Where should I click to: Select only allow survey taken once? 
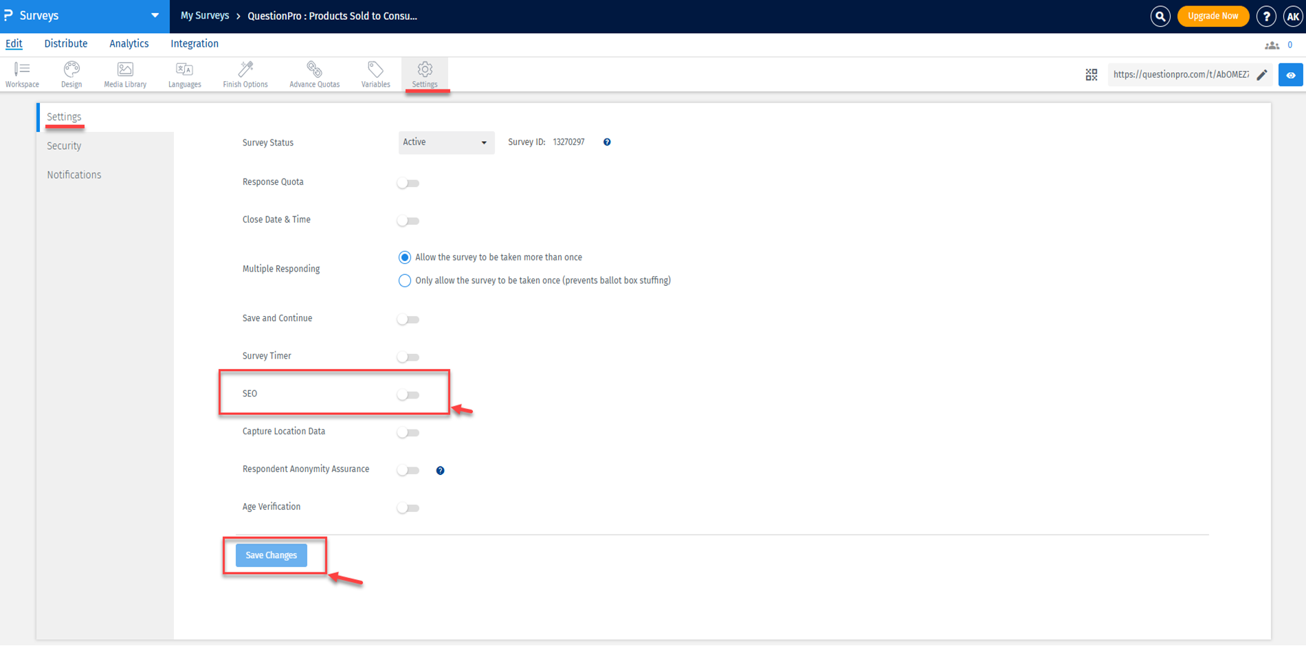405,280
